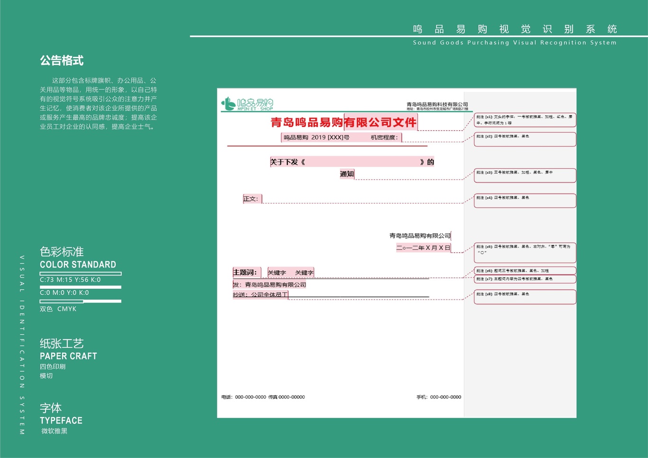Open comment box 批注 [z2]
Screen dimensions: 648x458
point(525,139)
